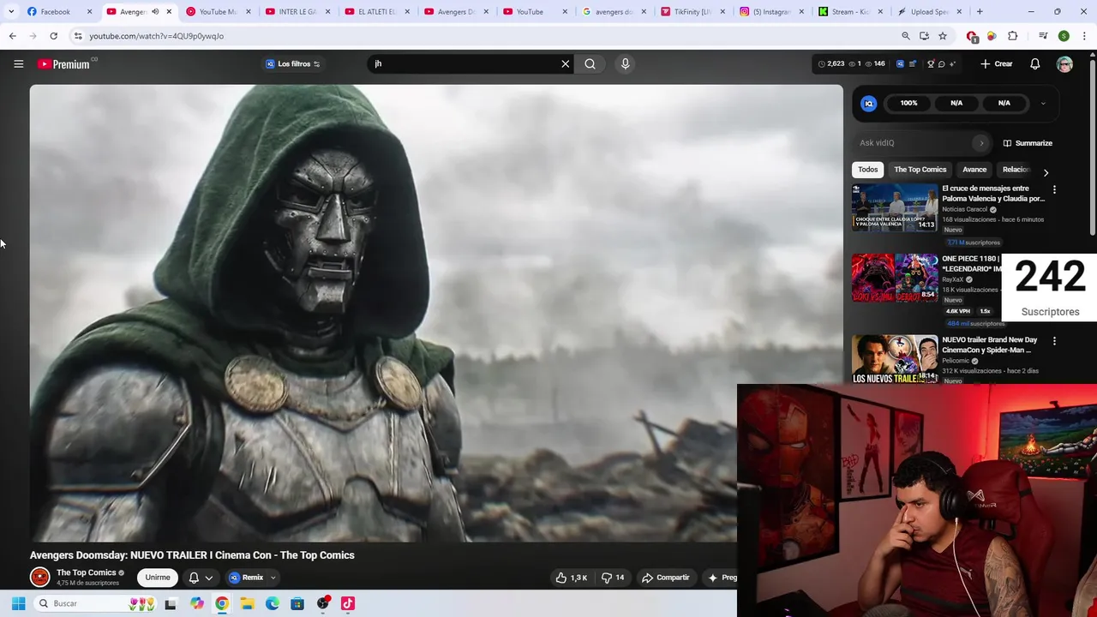
Task: Select the Todos filter chip
Action: tap(868, 170)
